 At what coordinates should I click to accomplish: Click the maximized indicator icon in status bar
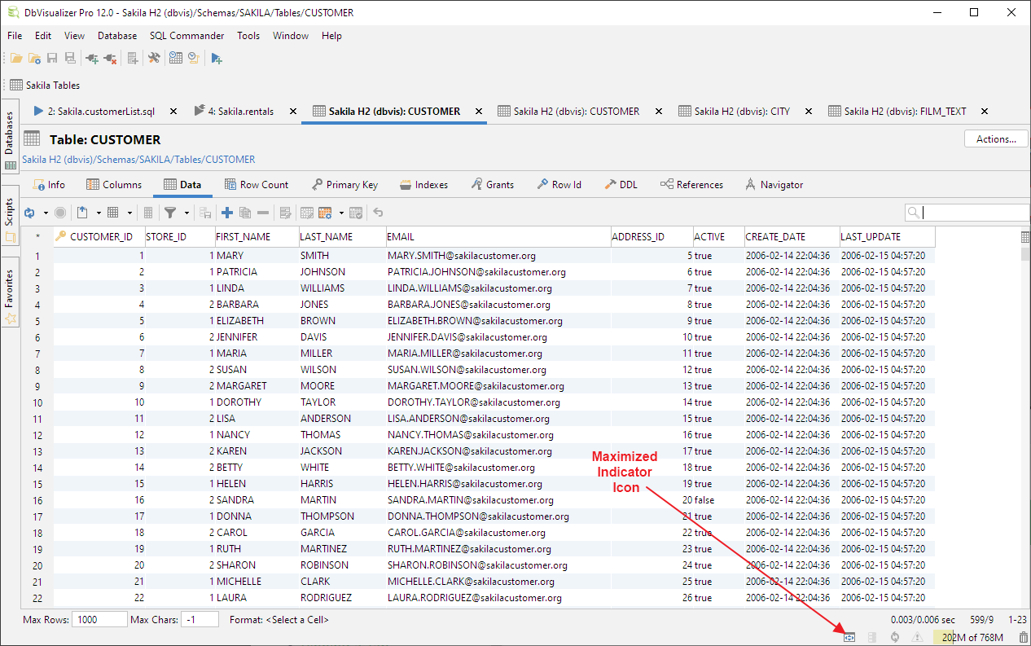[849, 637]
